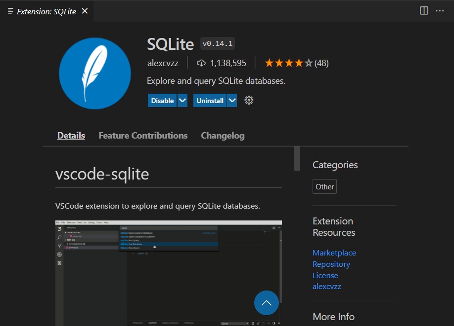Open the Changelog tab
Screen dimensions: 454x326
pyautogui.click(x=223, y=135)
